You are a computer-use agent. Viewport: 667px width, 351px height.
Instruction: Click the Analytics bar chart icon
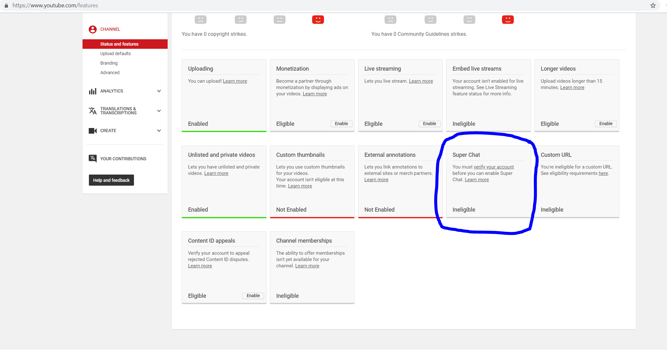point(93,91)
